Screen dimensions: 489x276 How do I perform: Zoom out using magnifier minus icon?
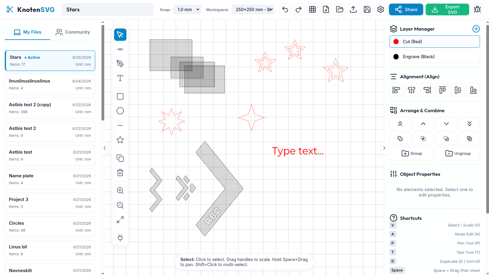pyautogui.click(x=120, y=205)
